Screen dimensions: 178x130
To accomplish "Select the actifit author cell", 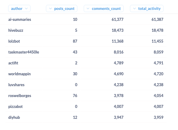I will pyautogui.click(x=13, y=63).
